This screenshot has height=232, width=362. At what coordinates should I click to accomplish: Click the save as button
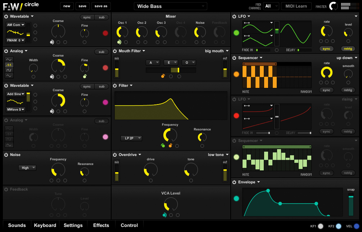(x=101, y=6)
